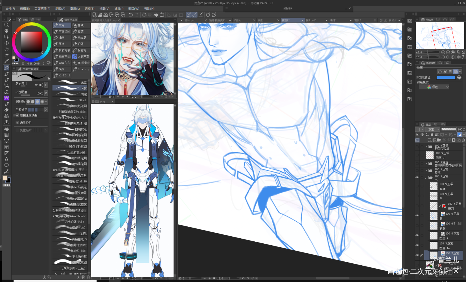The image size is (466, 282).
Task: Click the Save icon in command bar
Action: (x=106, y=15)
